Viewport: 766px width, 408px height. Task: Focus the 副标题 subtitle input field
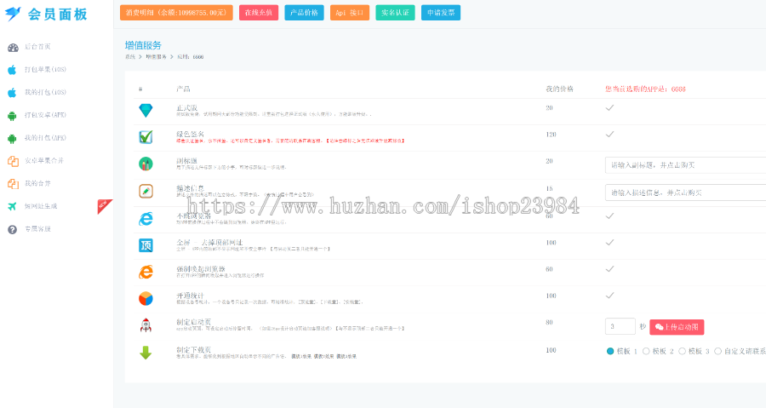coord(685,165)
